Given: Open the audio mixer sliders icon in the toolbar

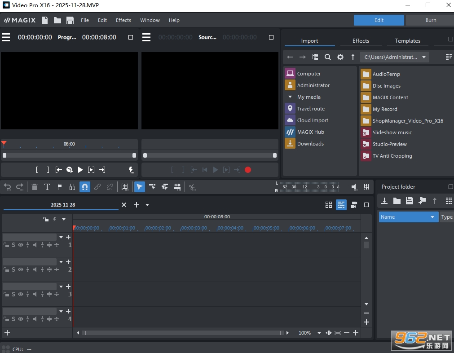Looking at the screenshot, I should (x=72, y=187).
